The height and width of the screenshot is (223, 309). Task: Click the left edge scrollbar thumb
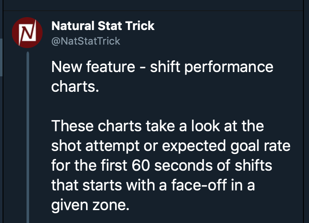1,57
